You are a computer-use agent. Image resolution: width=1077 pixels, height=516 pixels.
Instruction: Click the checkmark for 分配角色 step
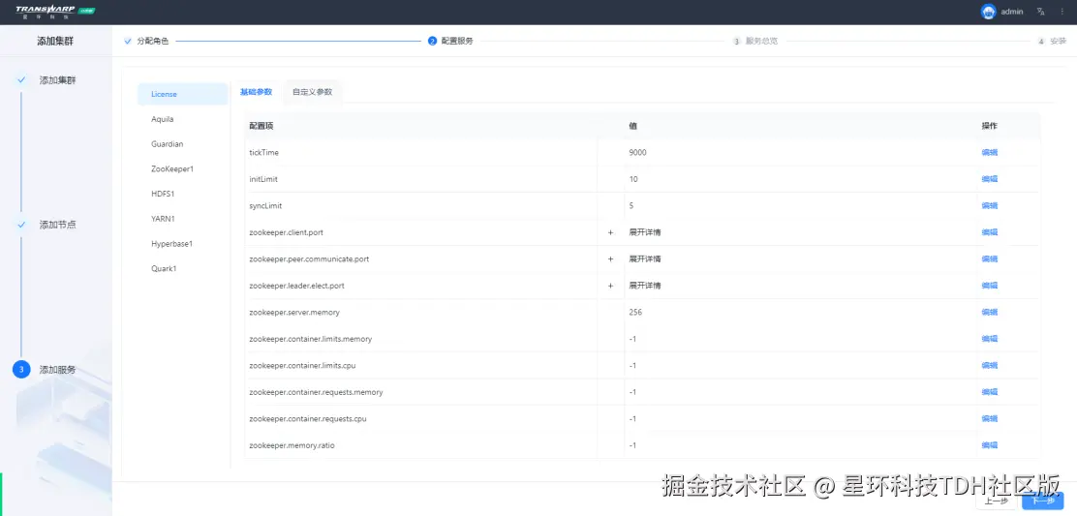point(127,42)
